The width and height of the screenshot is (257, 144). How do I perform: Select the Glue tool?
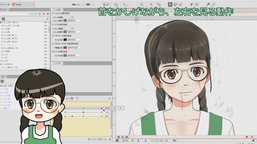click(208, 5)
